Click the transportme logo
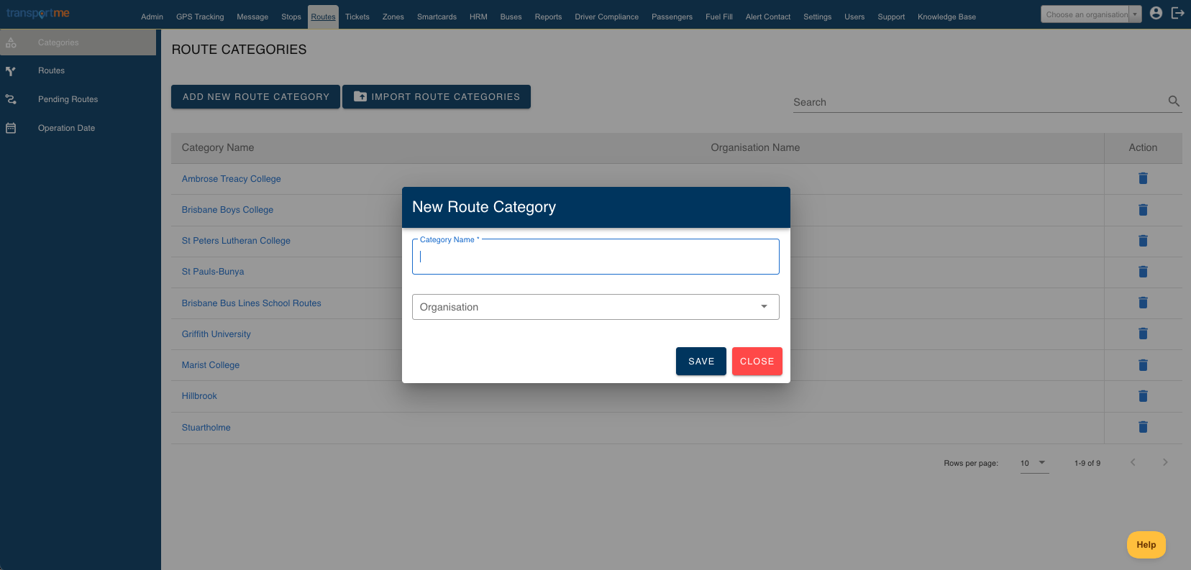1191x570 pixels. [x=38, y=14]
